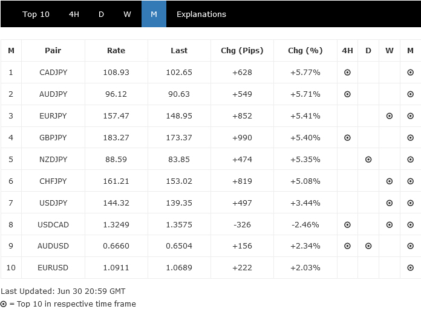
Task: Click USDJPY weekly top-10 marker icon
Action: point(389,203)
